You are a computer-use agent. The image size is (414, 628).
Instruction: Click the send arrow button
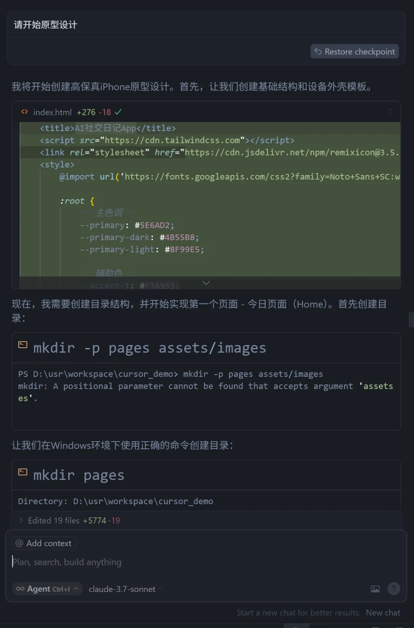pyautogui.click(x=394, y=589)
